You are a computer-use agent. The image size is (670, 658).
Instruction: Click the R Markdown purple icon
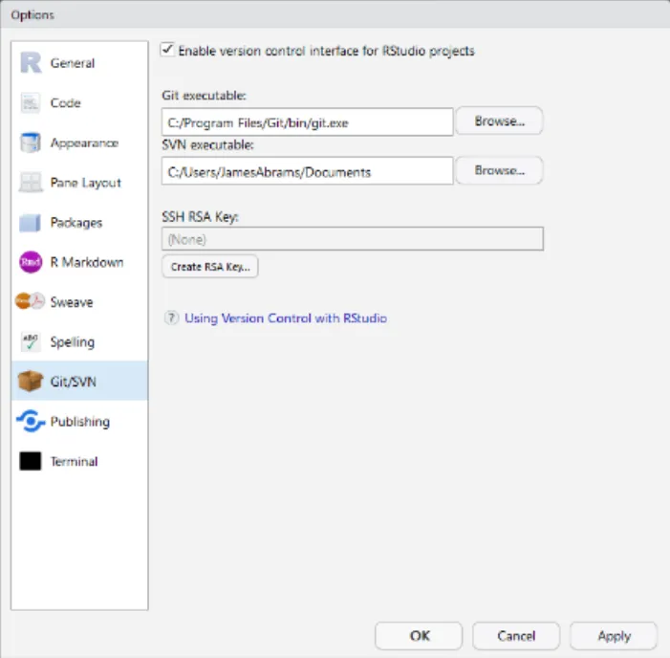pyautogui.click(x=31, y=262)
